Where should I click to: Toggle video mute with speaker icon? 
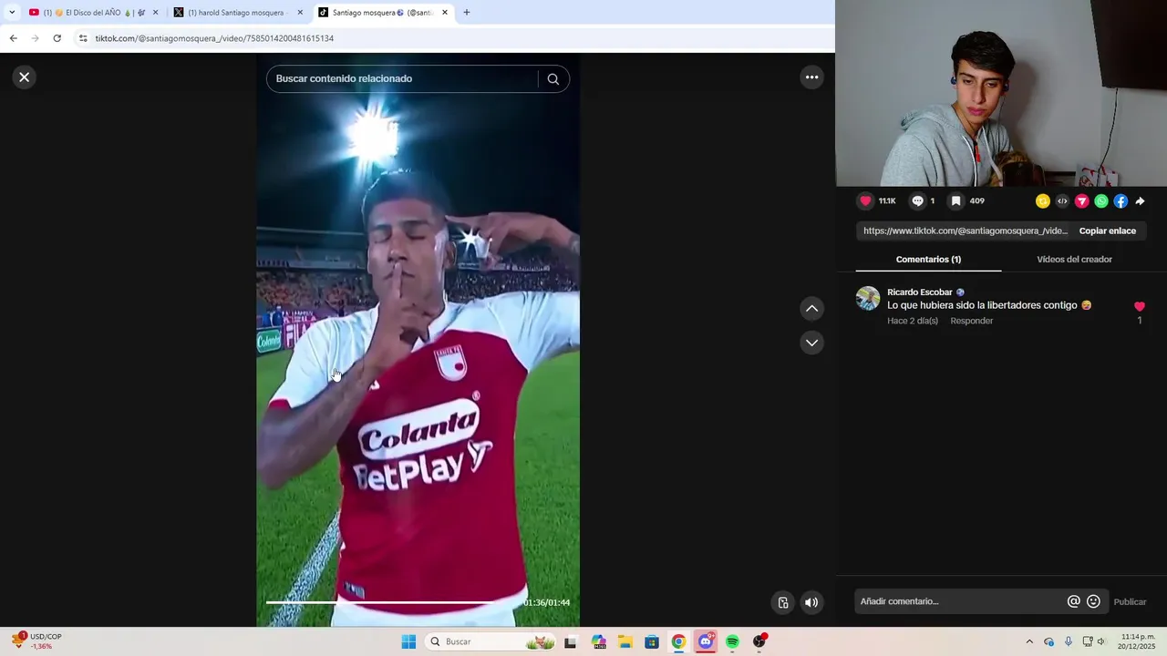pyautogui.click(x=811, y=602)
